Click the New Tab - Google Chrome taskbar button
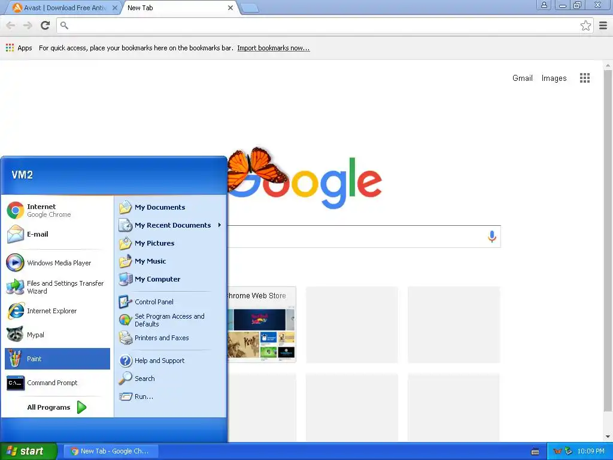This screenshot has width=613, height=460. point(111,452)
